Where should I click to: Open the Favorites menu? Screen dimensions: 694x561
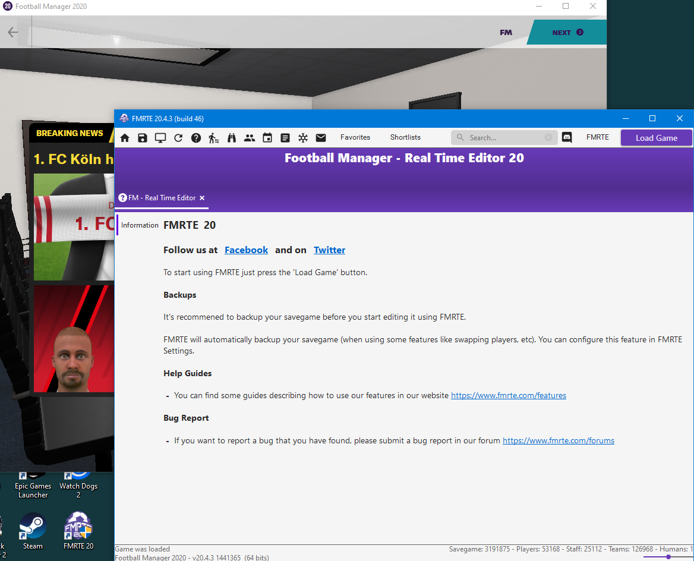(x=355, y=137)
